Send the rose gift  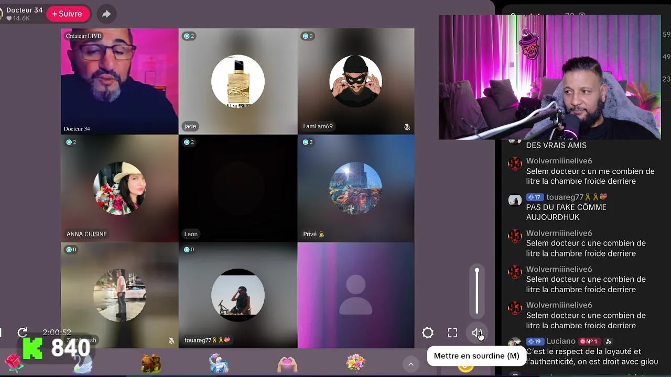14,363
